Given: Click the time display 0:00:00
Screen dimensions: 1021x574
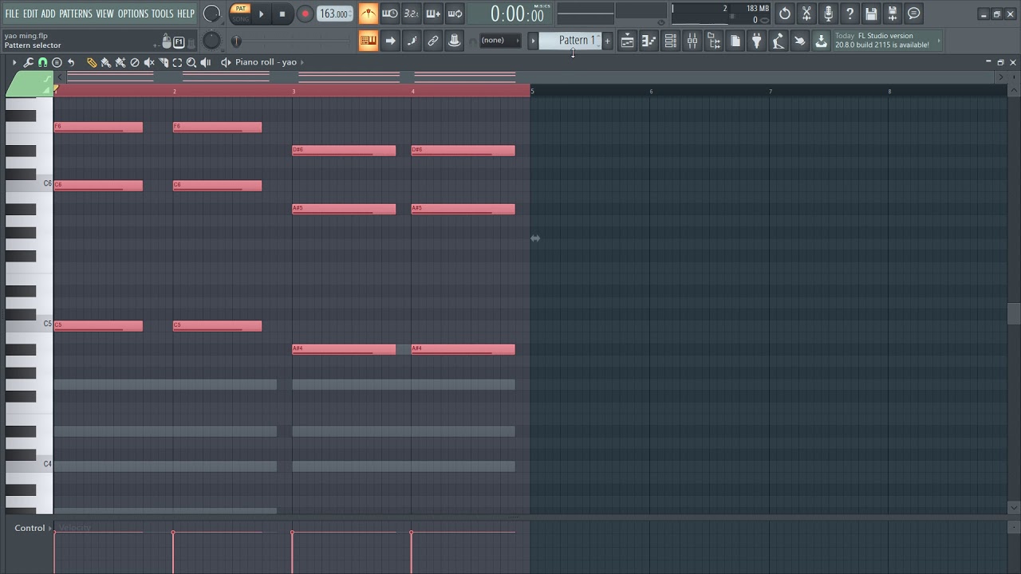Looking at the screenshot, I should point(517,14).
